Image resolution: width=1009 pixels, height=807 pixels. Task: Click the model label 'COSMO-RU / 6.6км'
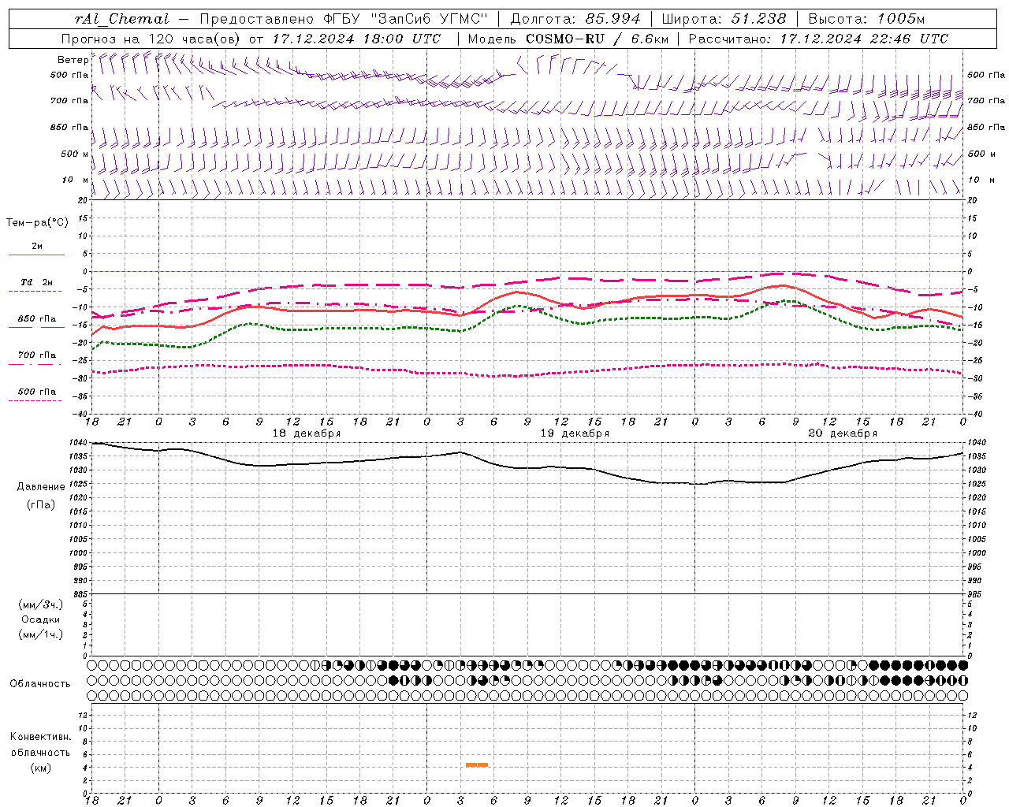coord(598,39)
